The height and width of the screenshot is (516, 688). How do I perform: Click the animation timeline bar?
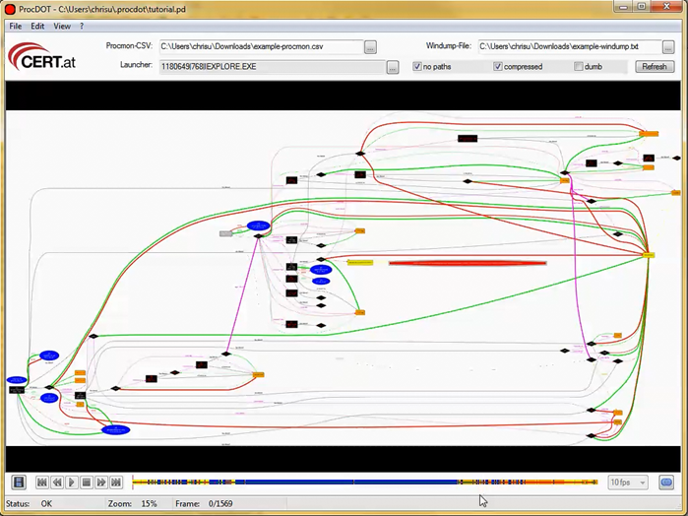point(364,483)
